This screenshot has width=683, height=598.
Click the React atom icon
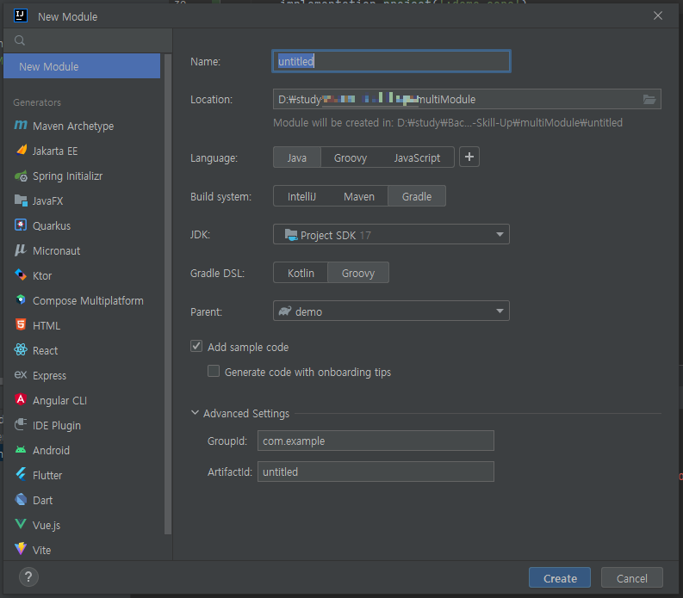21,350
